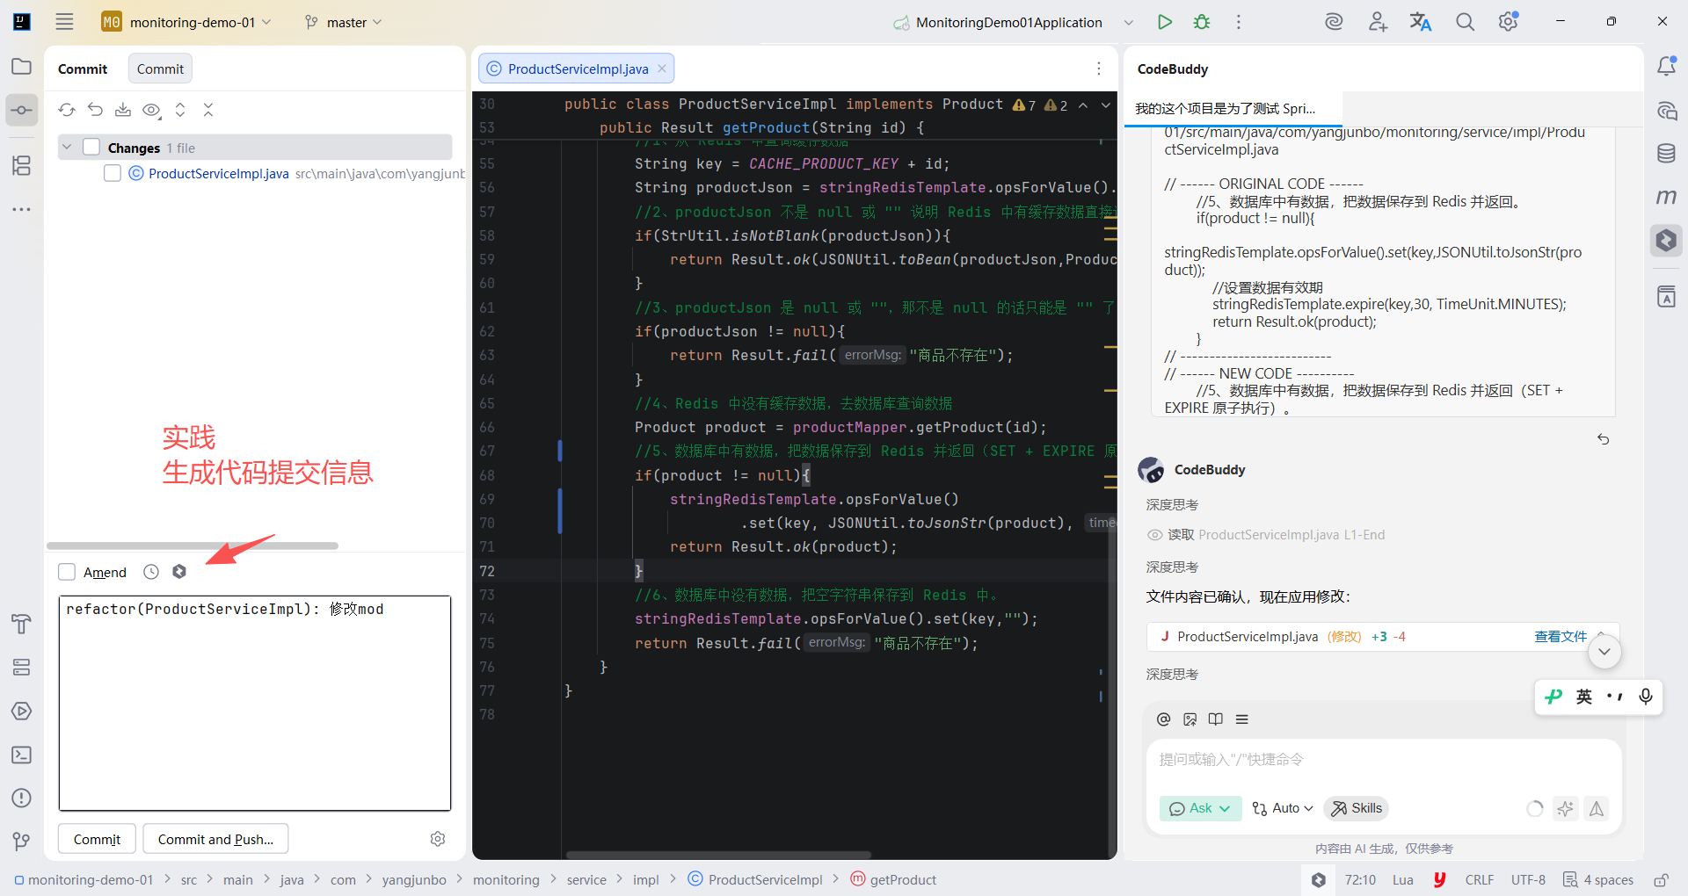Screen dimensions: 1688x896
Task: Open the Terminal tool window
Action: pyautogui.click(x=22, y=755)
